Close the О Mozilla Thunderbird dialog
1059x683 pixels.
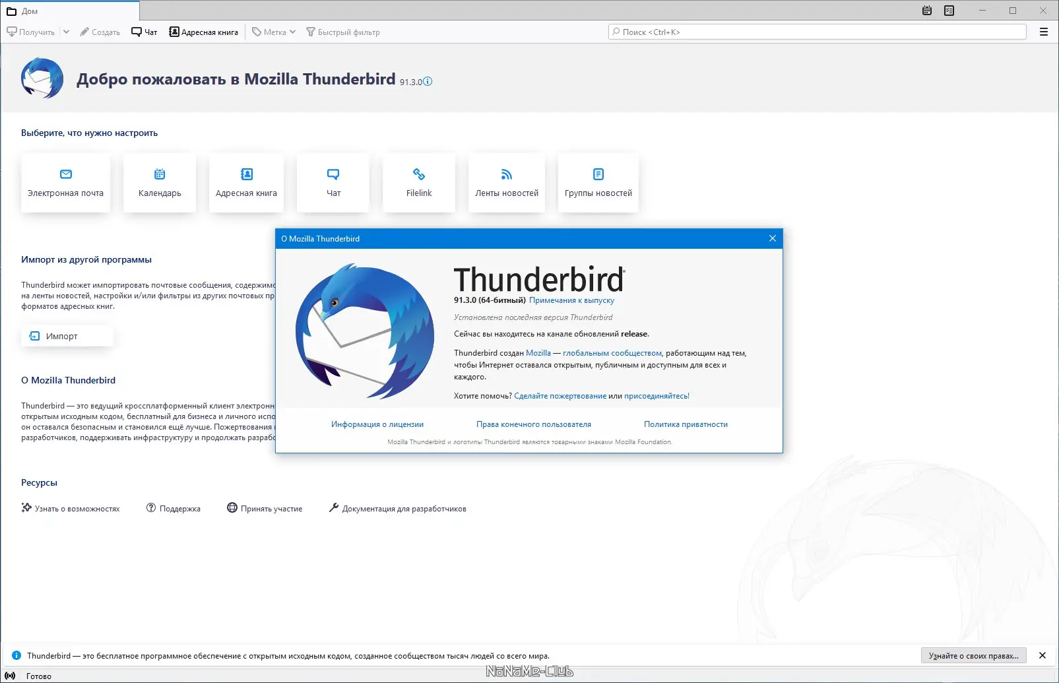point(773,238)
